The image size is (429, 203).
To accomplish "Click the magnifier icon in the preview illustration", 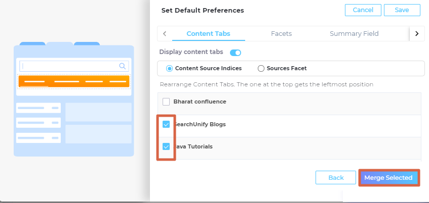I will click(122, 66).
